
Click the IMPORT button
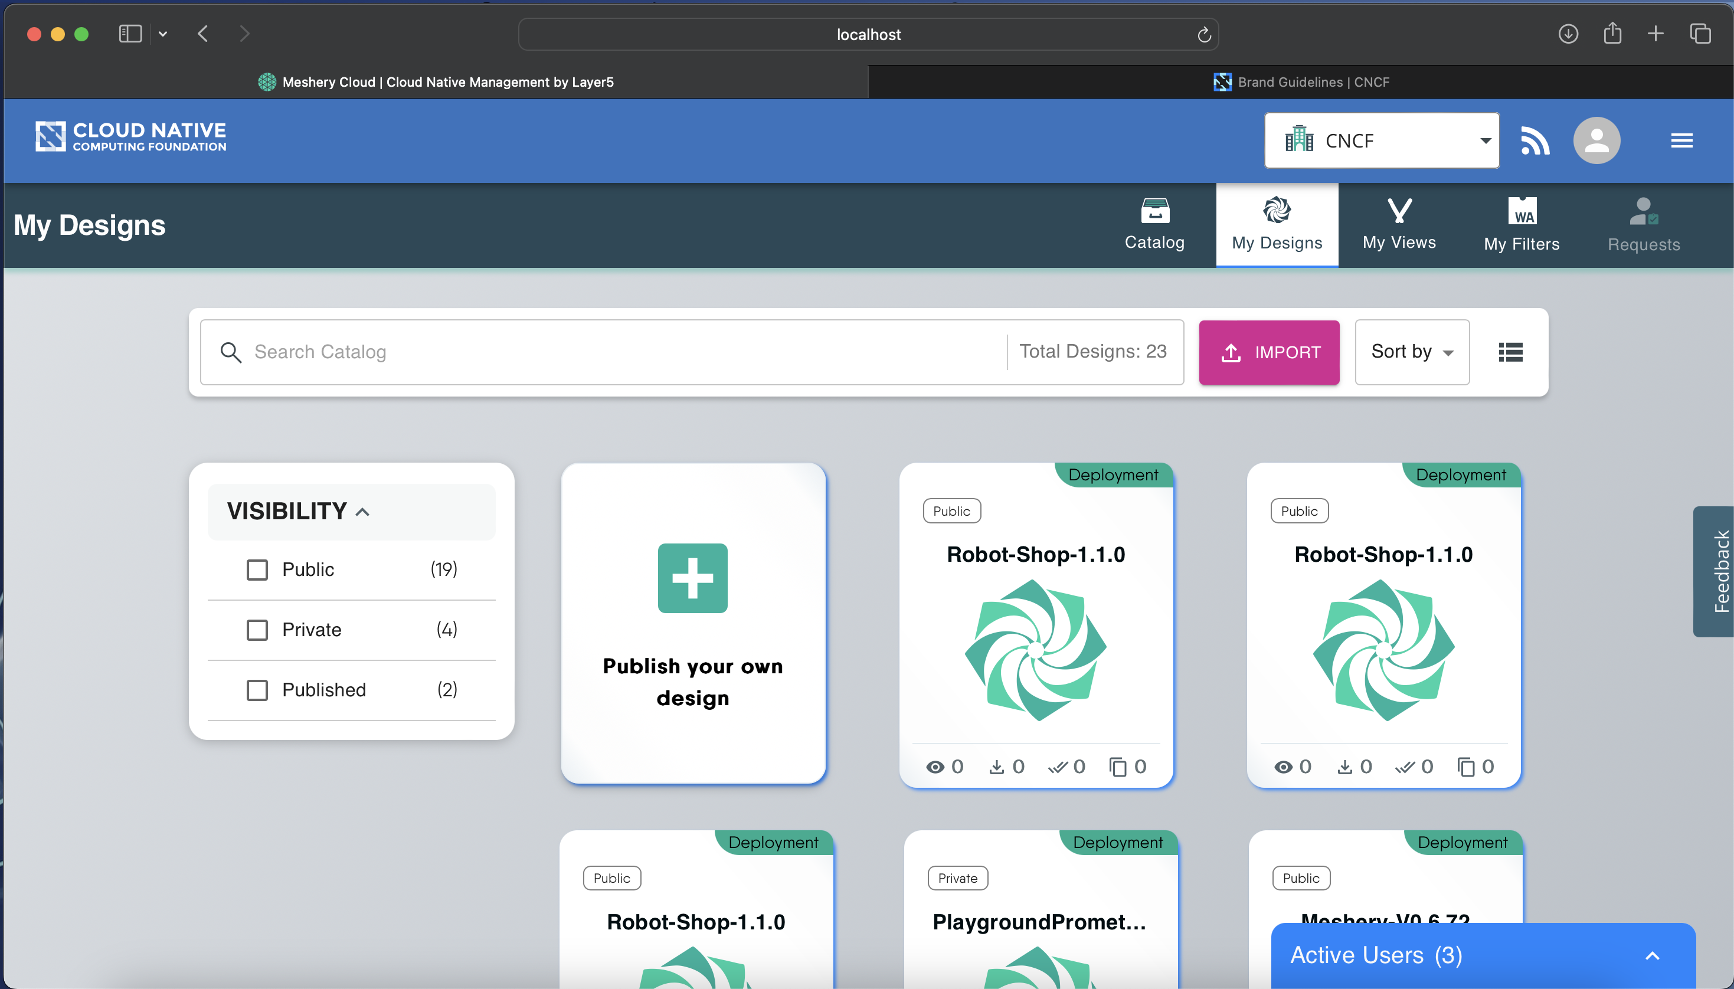[x=1268, y=352]
